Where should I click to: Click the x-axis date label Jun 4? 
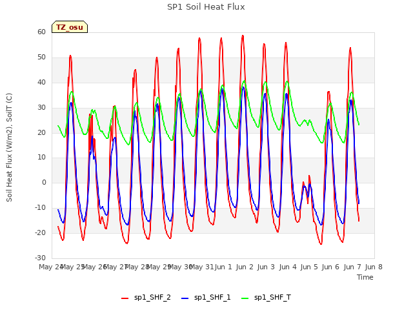tap(288, 267)
